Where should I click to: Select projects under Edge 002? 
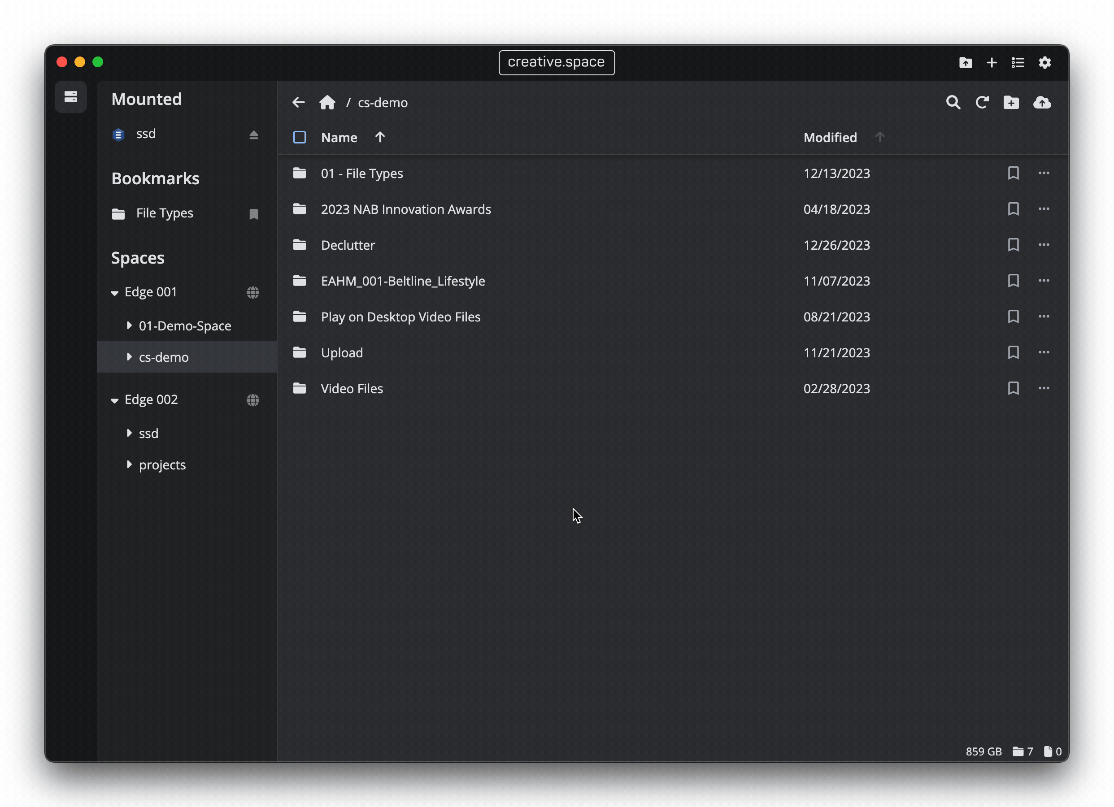coord(162,464)
